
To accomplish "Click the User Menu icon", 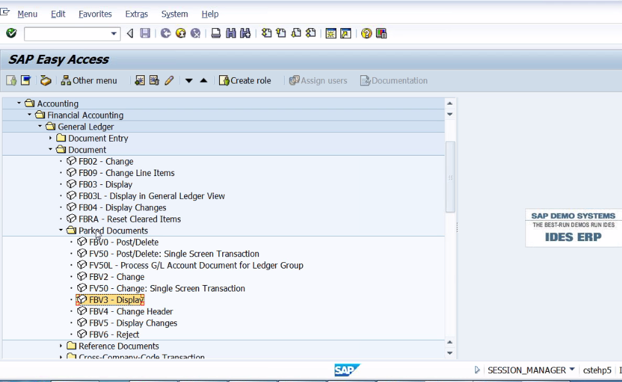I will click(11, 80).
